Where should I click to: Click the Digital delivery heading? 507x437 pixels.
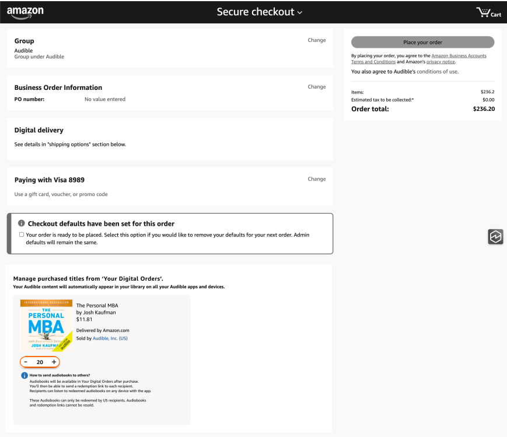[39, 130]
